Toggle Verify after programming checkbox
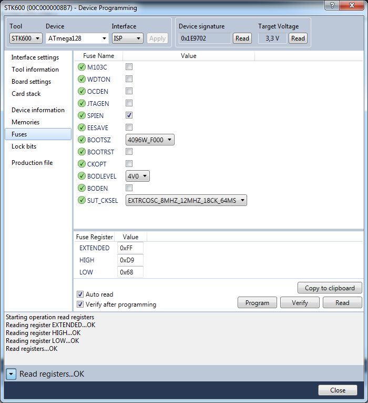The image size is (368, 403). pos(80,304)
